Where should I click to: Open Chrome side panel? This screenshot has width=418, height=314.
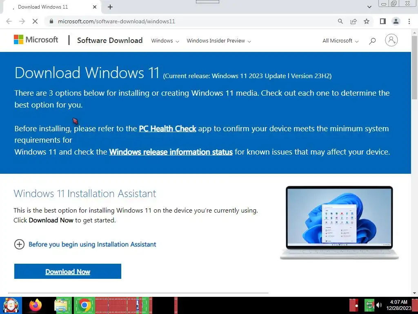383,21
